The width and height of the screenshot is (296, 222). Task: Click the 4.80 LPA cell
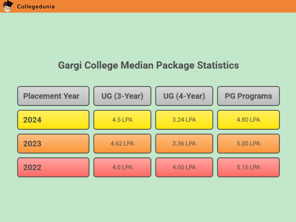click(x=248, y=120)
